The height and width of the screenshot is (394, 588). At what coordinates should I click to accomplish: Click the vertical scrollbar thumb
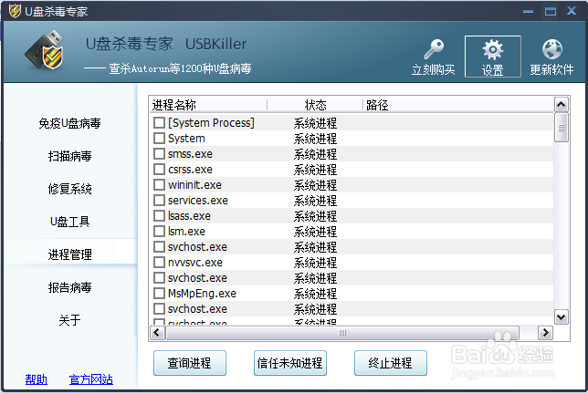(561, 128)
